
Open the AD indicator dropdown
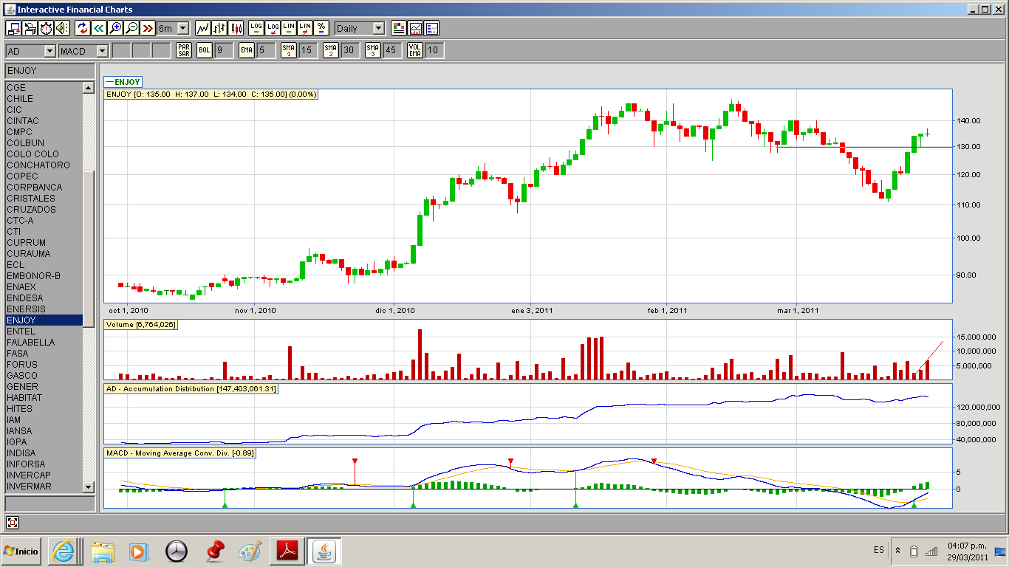coord(30,51)
